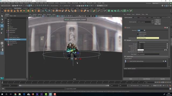Open the Outliner's Display menu
Image resolution: width=172 pixels, height=96 pixels.
[7, 16]
